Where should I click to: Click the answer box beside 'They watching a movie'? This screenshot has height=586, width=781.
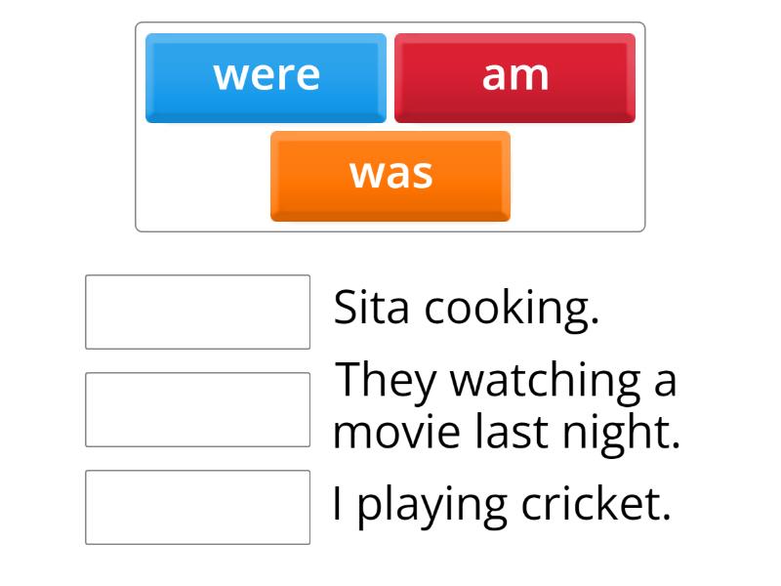coord(197,406)
